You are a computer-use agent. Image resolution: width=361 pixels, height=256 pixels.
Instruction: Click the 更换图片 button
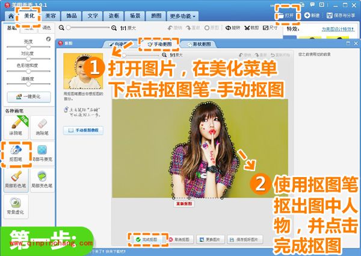[x=209, y=240]
